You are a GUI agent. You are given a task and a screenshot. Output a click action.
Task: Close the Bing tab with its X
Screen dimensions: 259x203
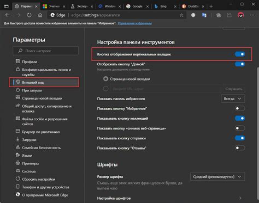click(175, 7)
